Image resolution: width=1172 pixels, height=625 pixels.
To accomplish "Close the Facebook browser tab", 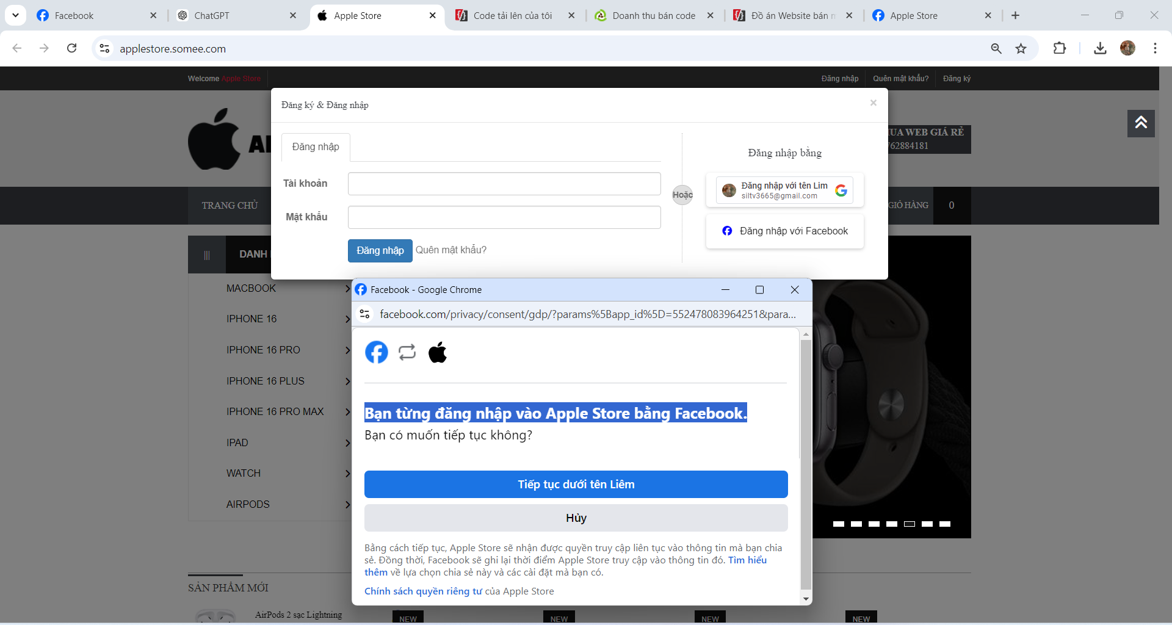I will 153,15.
